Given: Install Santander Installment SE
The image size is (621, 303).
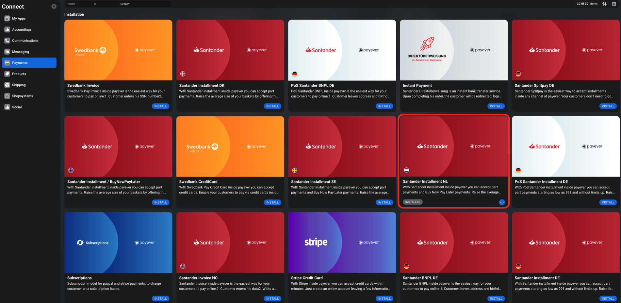Looking at the screenshot, I should pyautogui.click(x=384, y=202).
